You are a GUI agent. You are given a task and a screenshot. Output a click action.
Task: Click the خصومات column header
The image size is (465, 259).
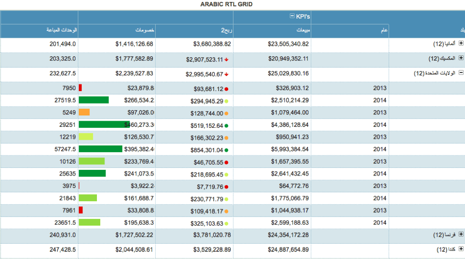pyautogui.click(x=145, y=31)
